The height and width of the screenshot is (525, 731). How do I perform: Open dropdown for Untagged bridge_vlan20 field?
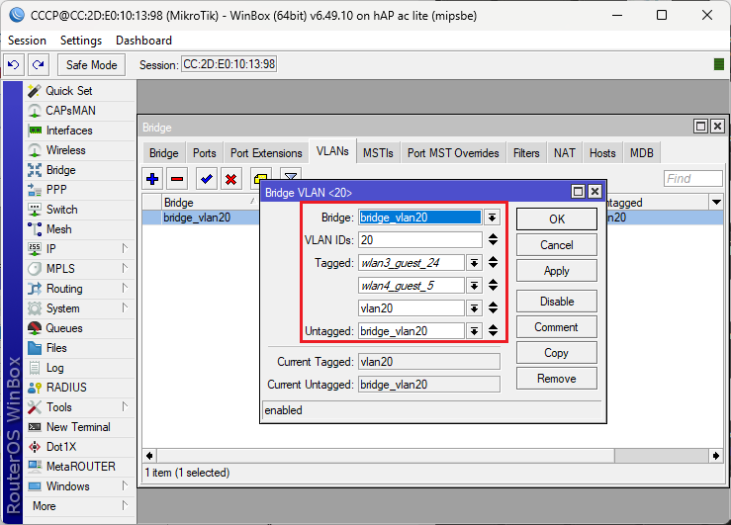click(x=474, y=331)
